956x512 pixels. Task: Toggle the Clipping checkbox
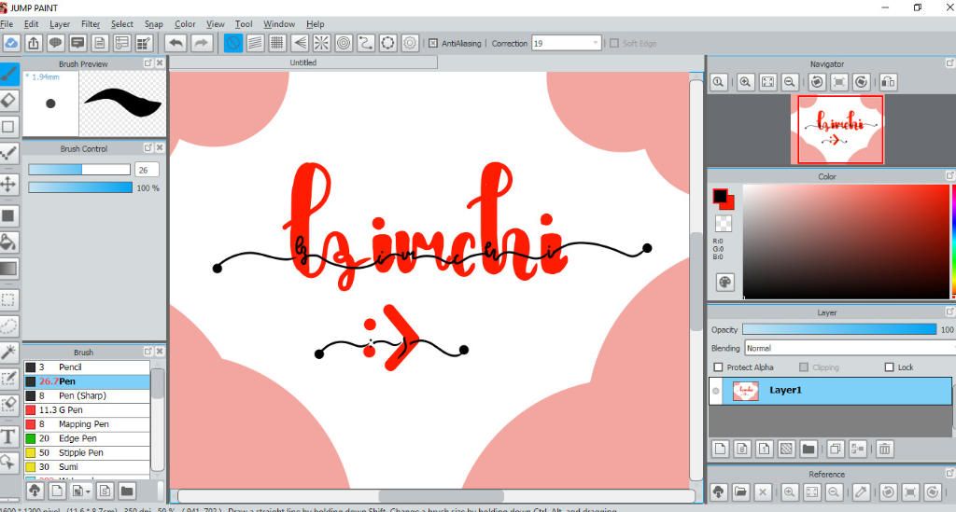[x=804, y=367]
